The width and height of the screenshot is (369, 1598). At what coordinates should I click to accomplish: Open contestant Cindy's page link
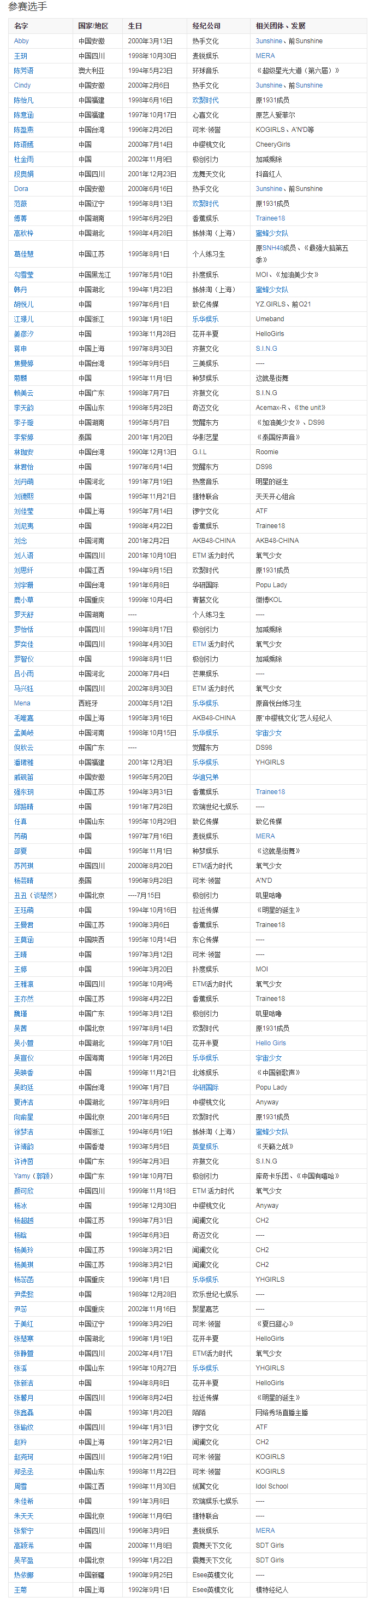pos(22,85)
